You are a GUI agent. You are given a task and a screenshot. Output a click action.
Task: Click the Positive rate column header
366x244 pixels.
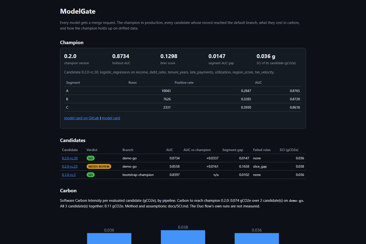(x=184, y=82)
